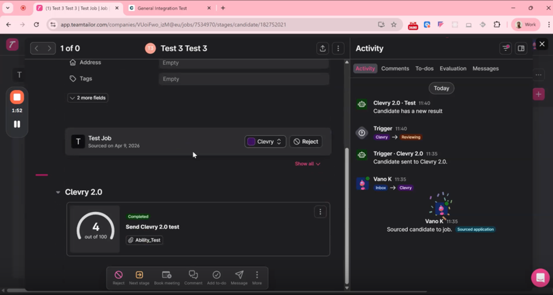This screenshot has height=295, width=553.
Task: Expand the 2 more fields section
Action: 88,98
